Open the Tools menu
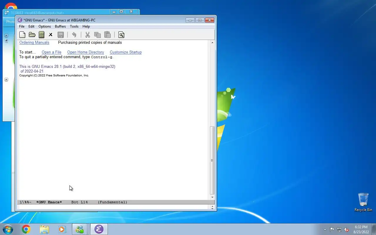Screen dimensions: 376x235 coord(74,26)
